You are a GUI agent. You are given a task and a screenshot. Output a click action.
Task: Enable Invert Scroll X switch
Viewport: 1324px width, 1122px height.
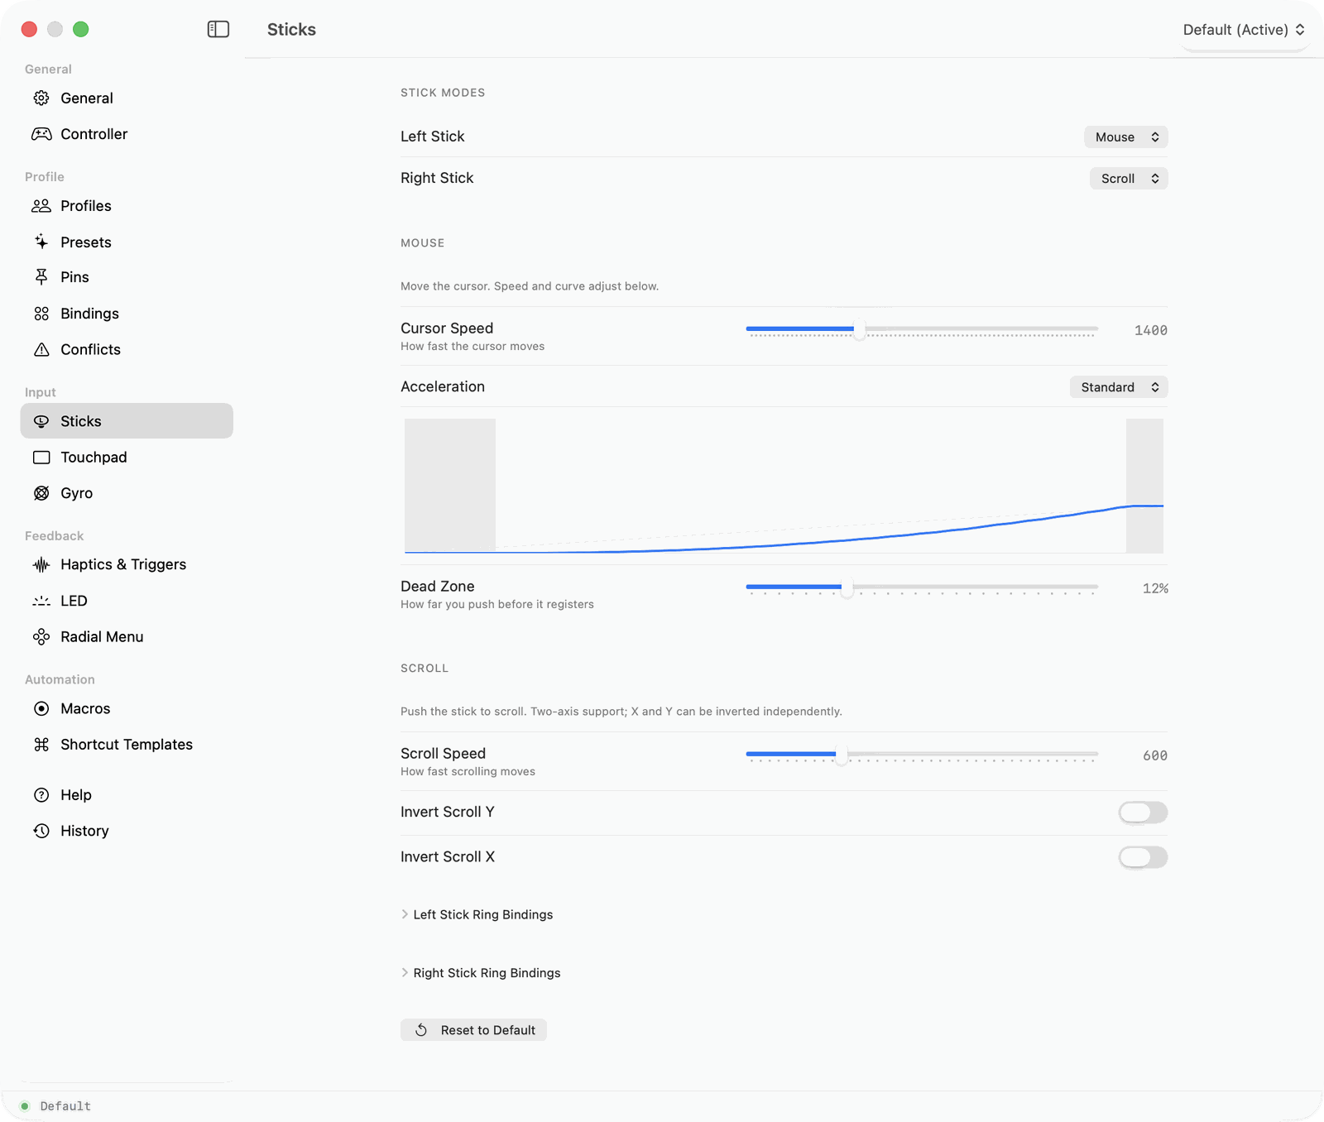pos(1143,857)
